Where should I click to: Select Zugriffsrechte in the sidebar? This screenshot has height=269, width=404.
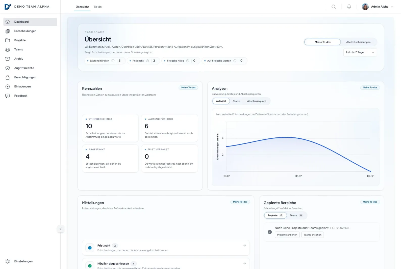24,68
